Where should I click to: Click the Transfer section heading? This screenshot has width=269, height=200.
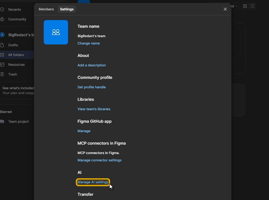[x=85, y=194]
